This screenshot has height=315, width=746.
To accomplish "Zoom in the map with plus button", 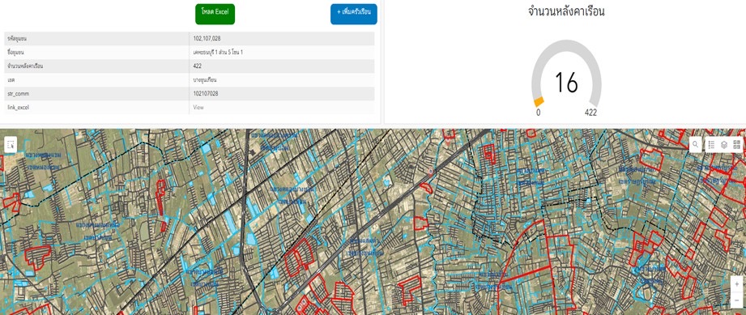I will 736,283.
